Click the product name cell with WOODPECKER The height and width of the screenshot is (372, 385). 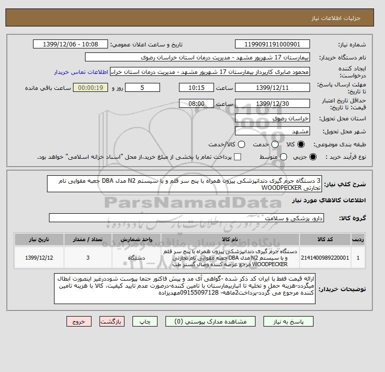pos(230,258)
